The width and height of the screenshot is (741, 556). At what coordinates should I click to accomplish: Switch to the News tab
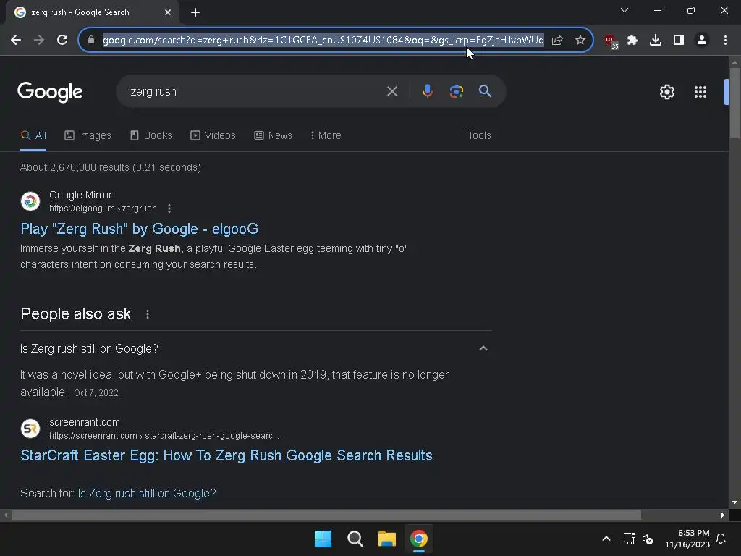(273, 135)
